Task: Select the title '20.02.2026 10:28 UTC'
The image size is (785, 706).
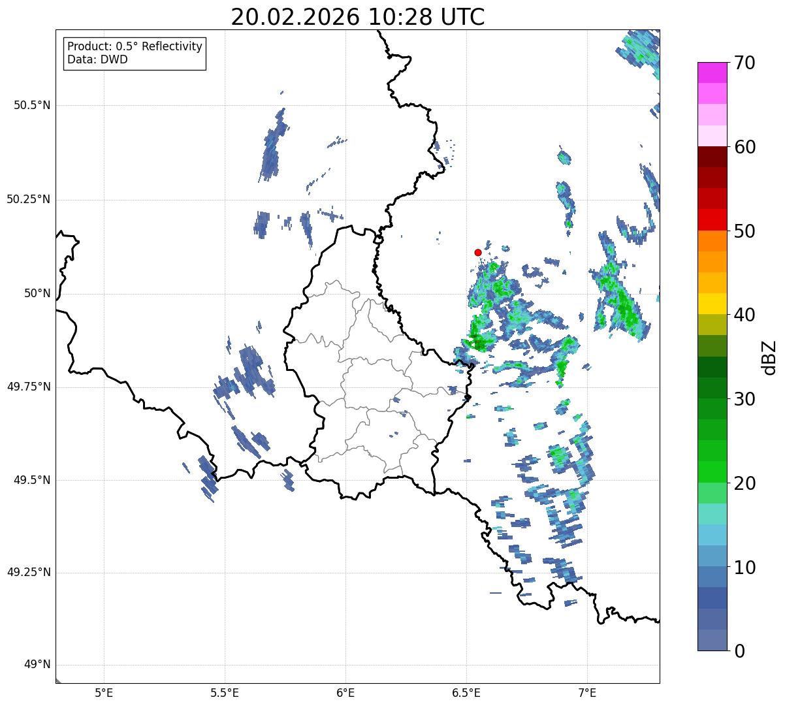Action: 358,17
